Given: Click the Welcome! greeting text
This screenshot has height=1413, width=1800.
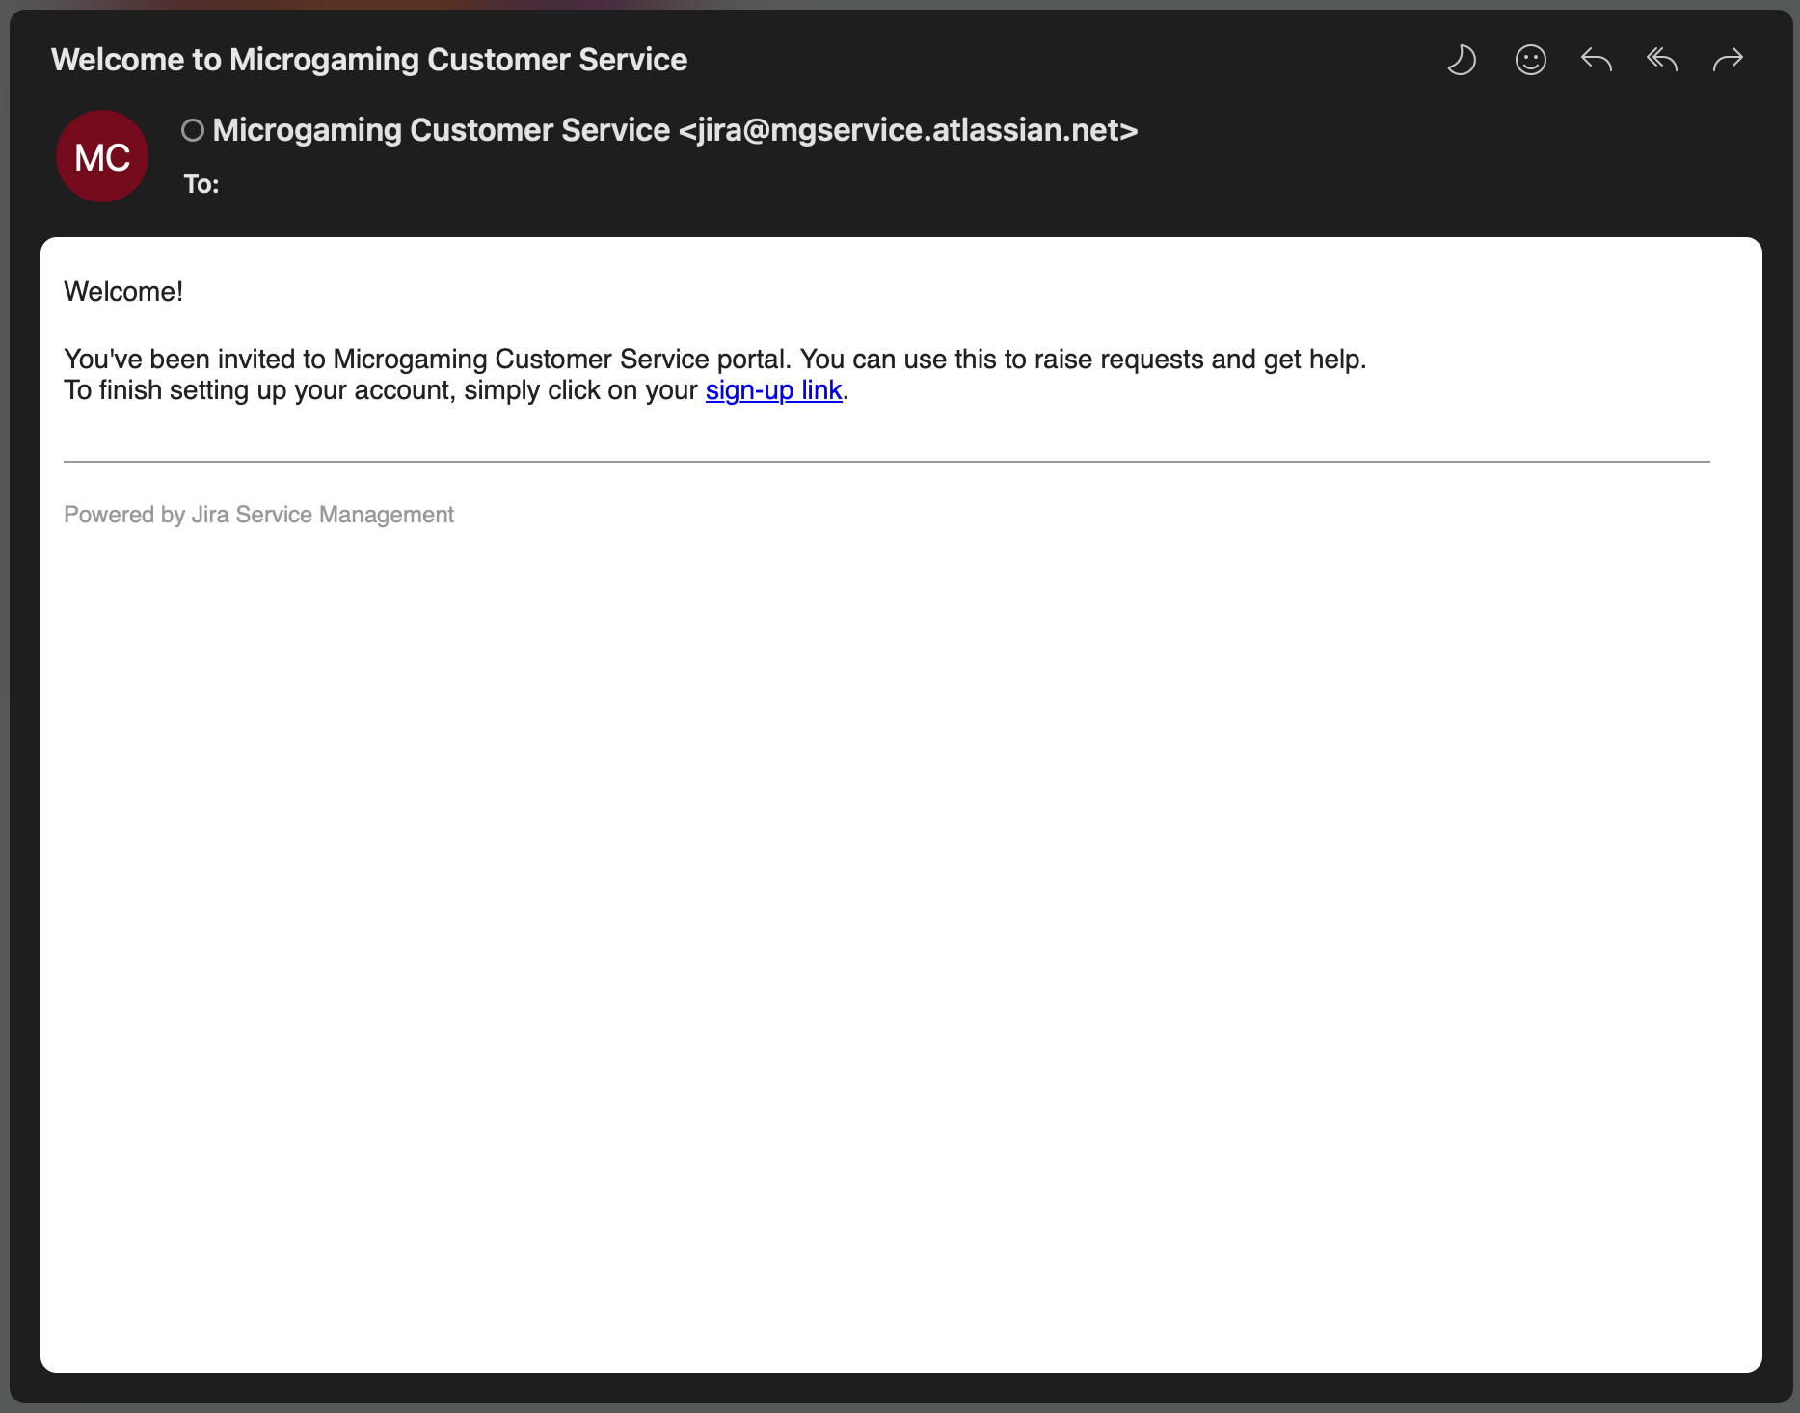Looking at the screenshot, I should 123,292.
